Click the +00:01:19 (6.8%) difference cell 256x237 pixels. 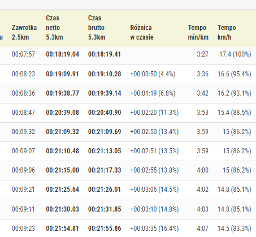pos(153,93)
